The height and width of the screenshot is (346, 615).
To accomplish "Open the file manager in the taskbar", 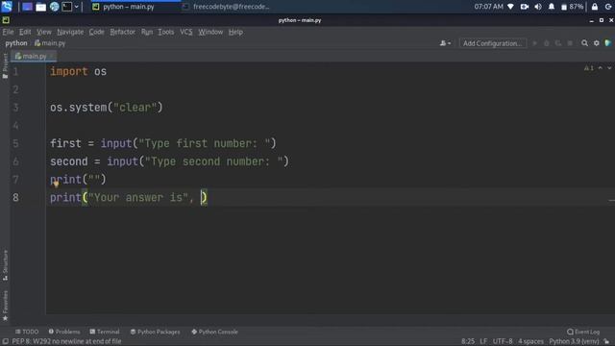I will (40, 7).
